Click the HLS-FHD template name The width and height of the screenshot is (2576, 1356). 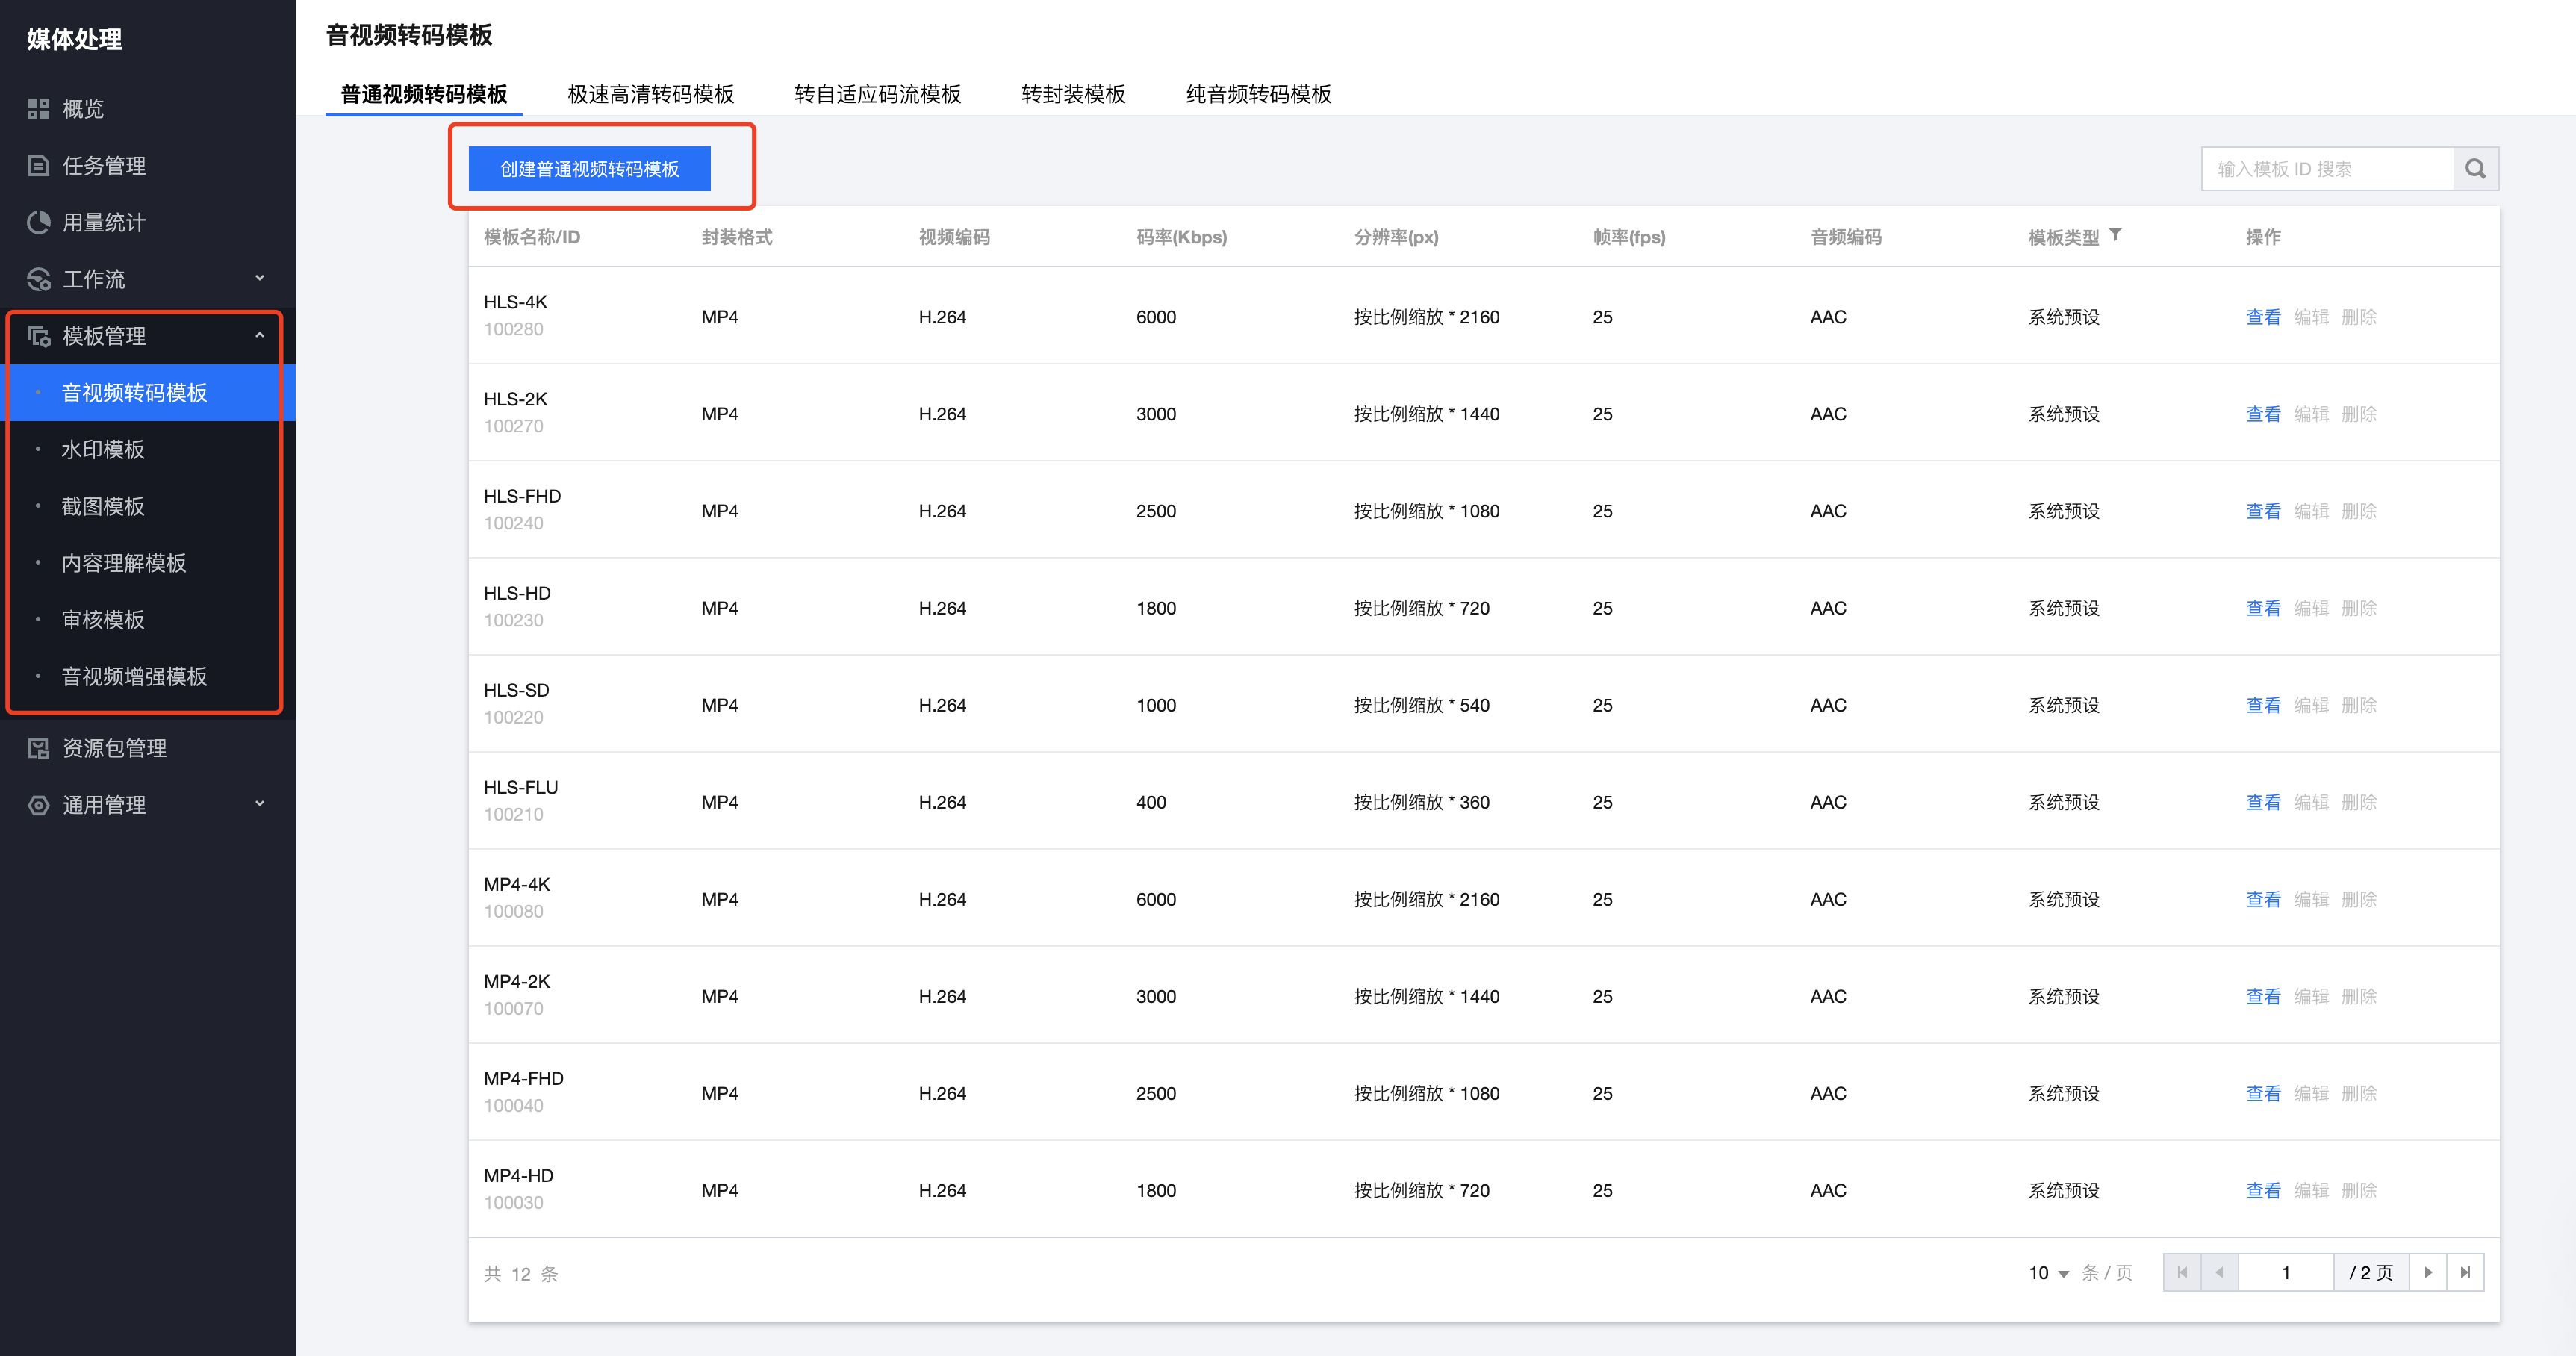tap(522, 496)
